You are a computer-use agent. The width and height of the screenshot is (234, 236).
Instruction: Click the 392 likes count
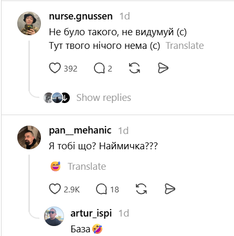(x=70, y=68)
